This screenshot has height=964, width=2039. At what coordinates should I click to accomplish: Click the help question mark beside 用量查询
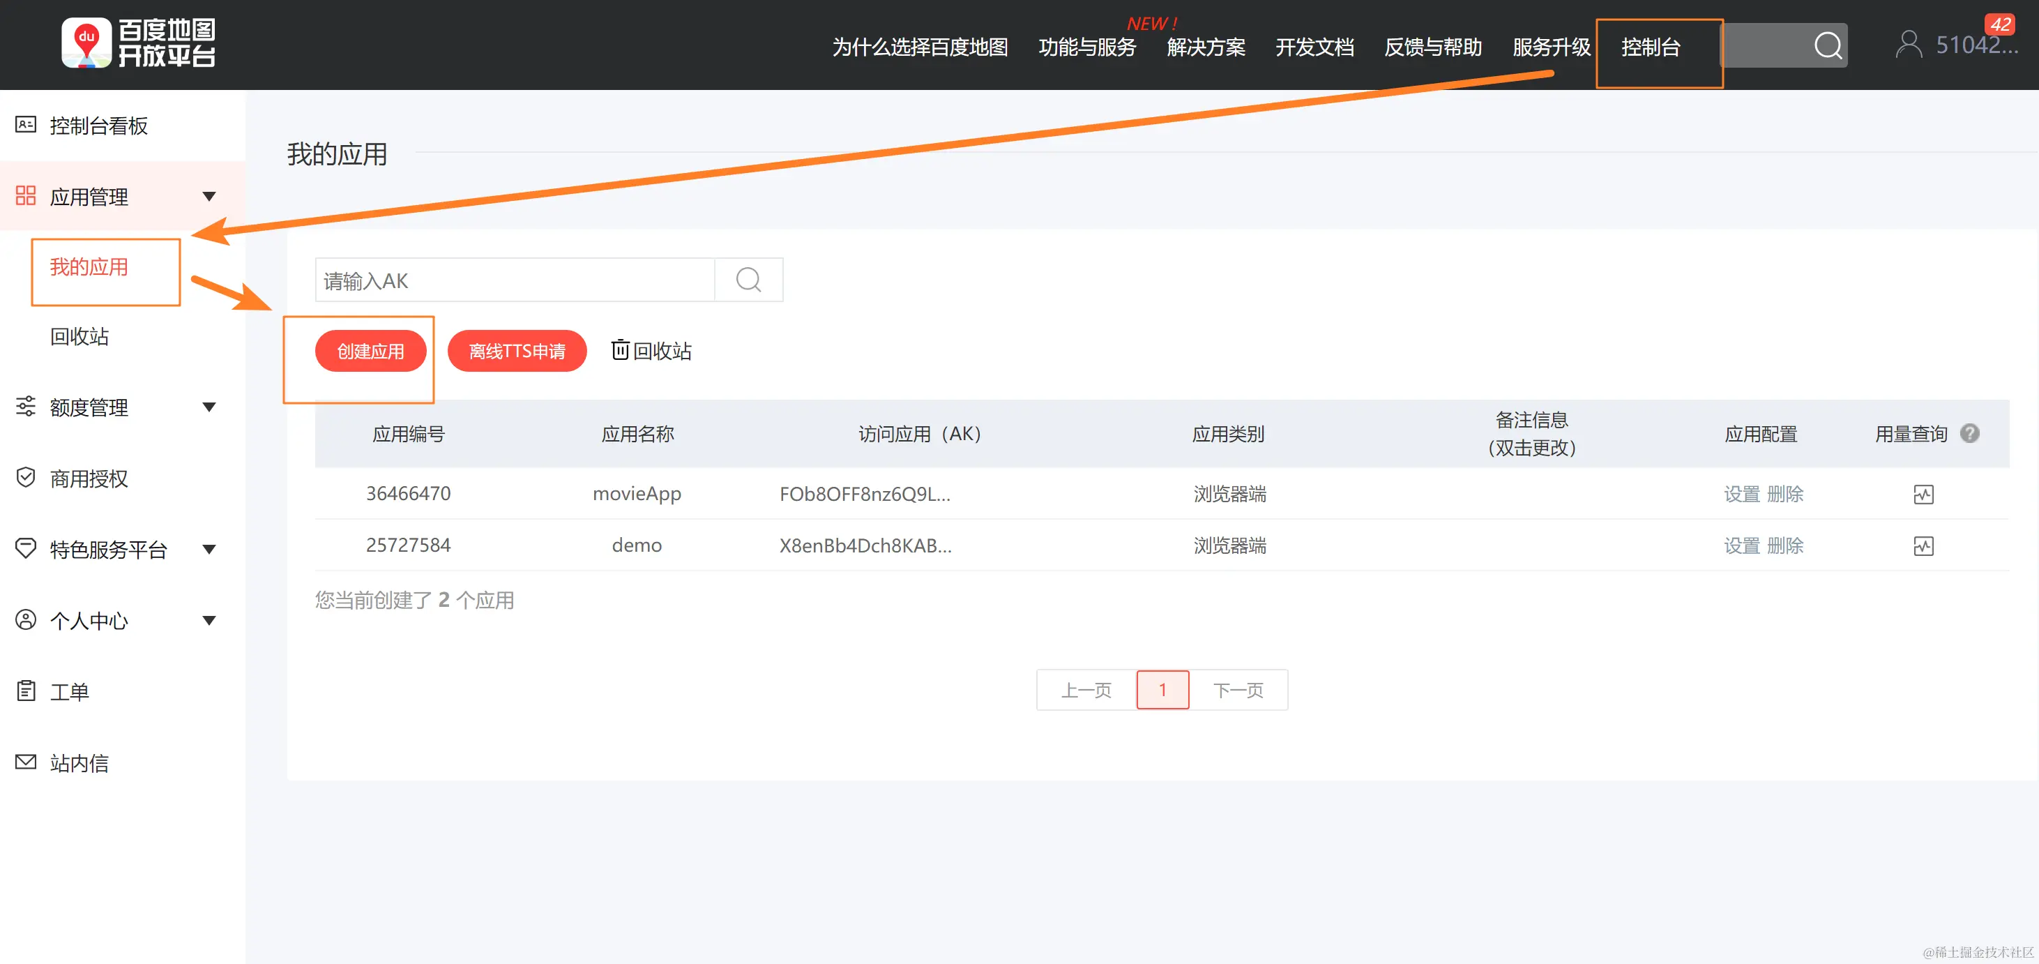(x=1969, y=433)
